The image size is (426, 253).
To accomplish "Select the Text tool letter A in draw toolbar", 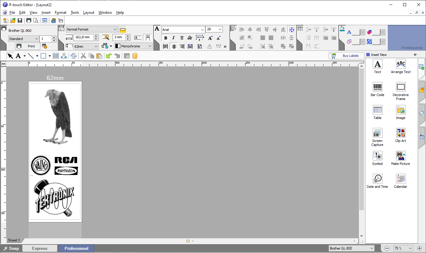I will point(18,56).
